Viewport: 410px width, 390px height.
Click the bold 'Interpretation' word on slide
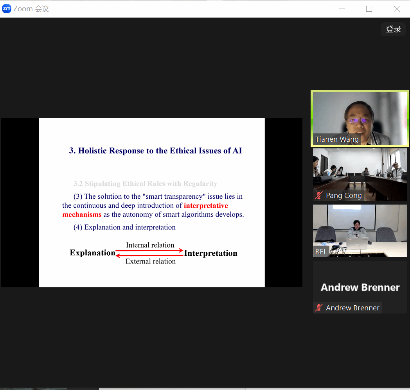[x=210, y=253]
